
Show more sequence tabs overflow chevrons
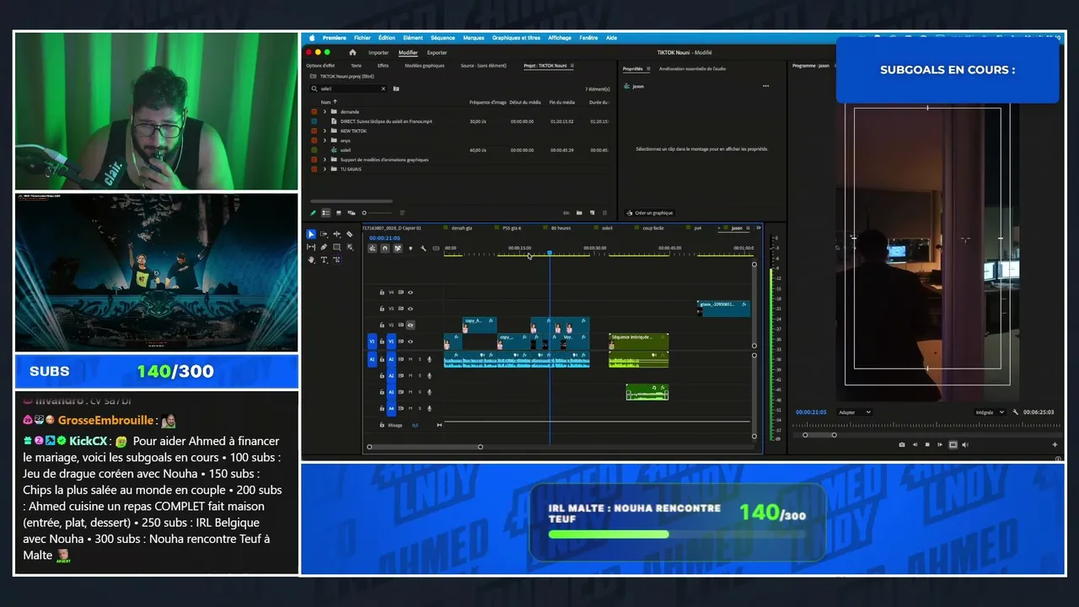point(758,228)
